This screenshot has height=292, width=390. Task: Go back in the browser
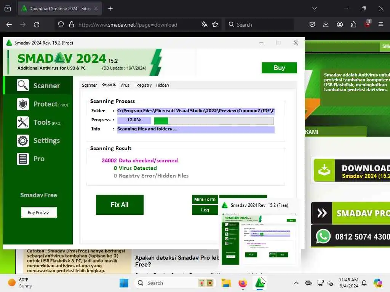[9, 25]
